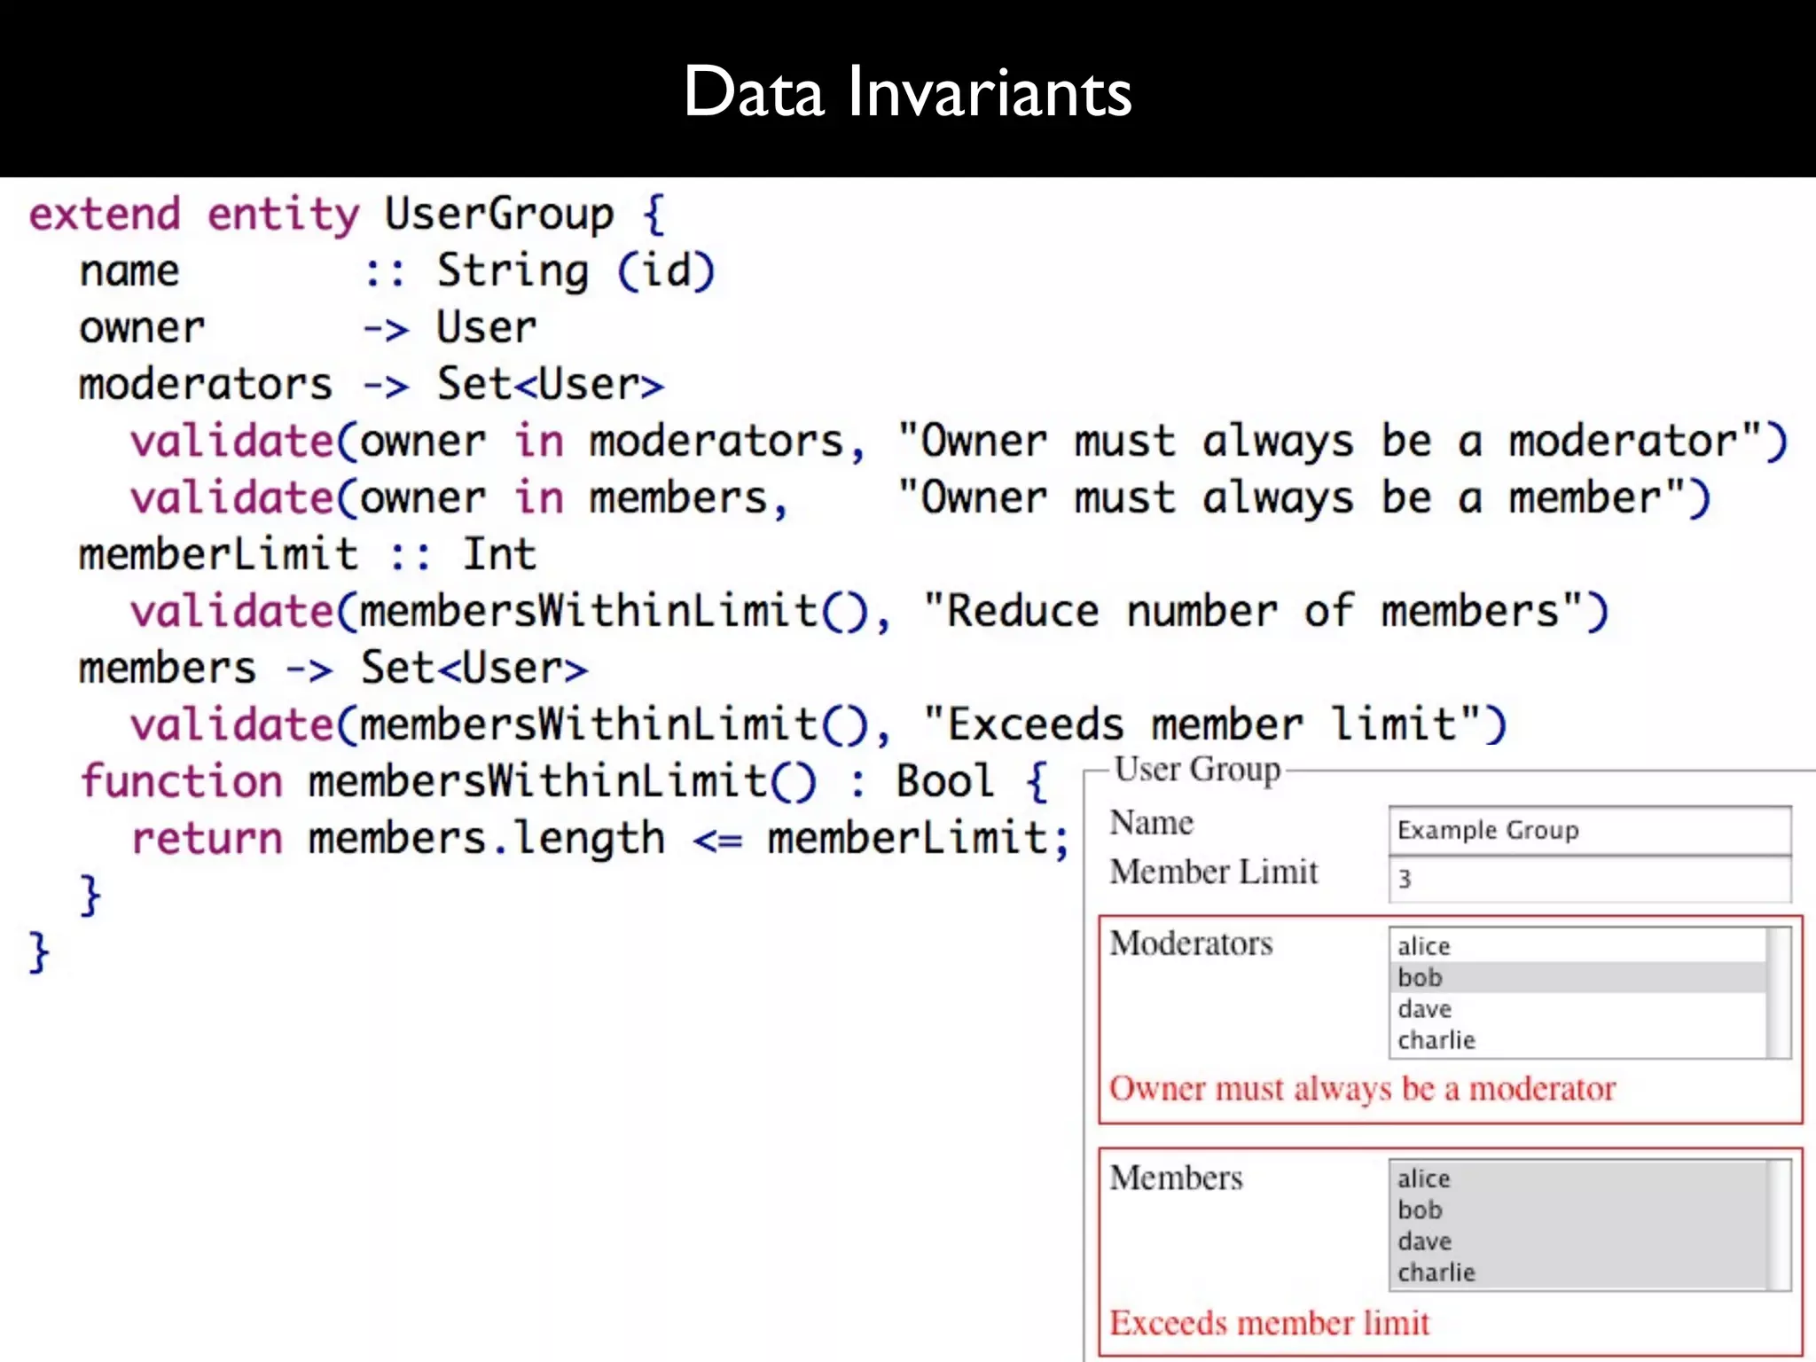The height and width of the screenshot is (1362, 1816).
Task: Click the 'memberLimit :: Int' code line
Action: pos(308,555)
